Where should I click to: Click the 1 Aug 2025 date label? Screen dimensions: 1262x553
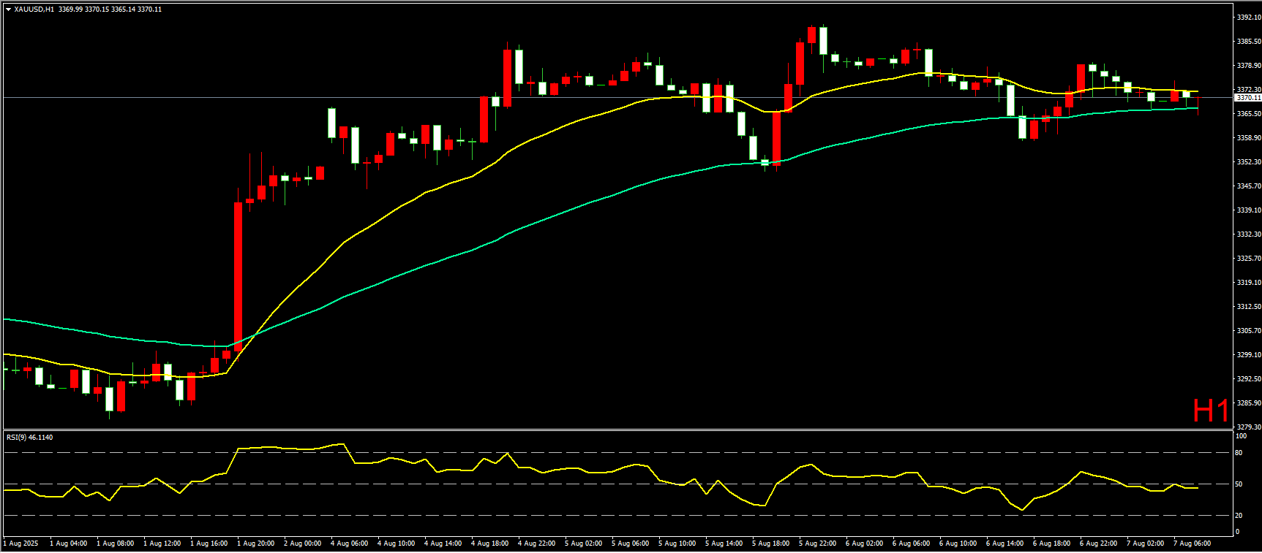pyautogui.click(x=21, y=544)
